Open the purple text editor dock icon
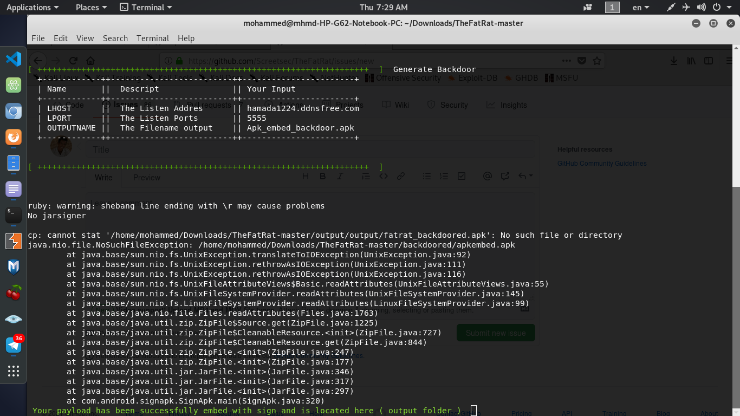 pyautogui.click(x=14, y=189)
